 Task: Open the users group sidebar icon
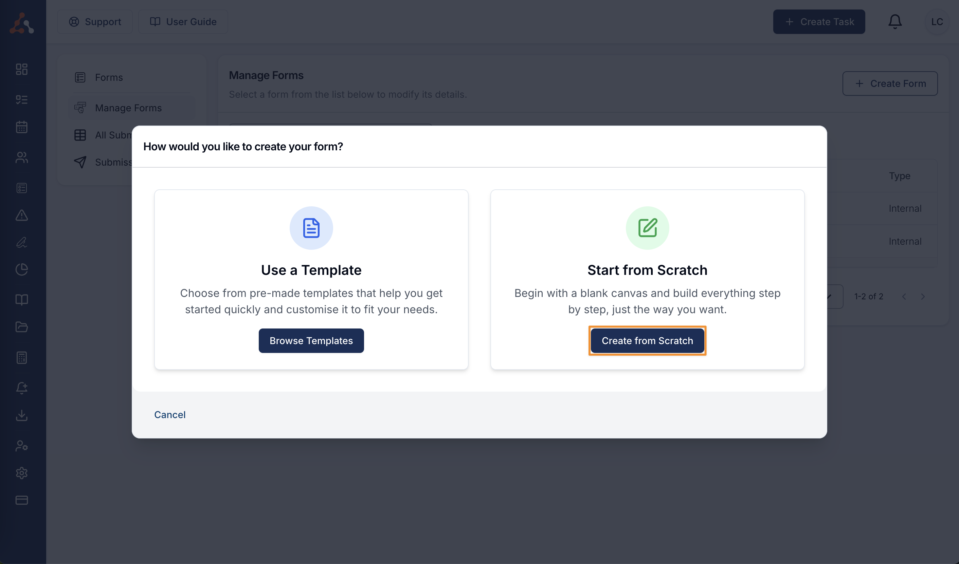point(22,157)
